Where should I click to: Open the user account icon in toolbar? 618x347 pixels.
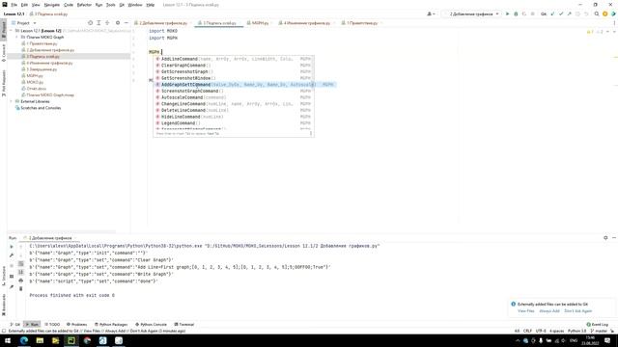(x=431, y=13)
